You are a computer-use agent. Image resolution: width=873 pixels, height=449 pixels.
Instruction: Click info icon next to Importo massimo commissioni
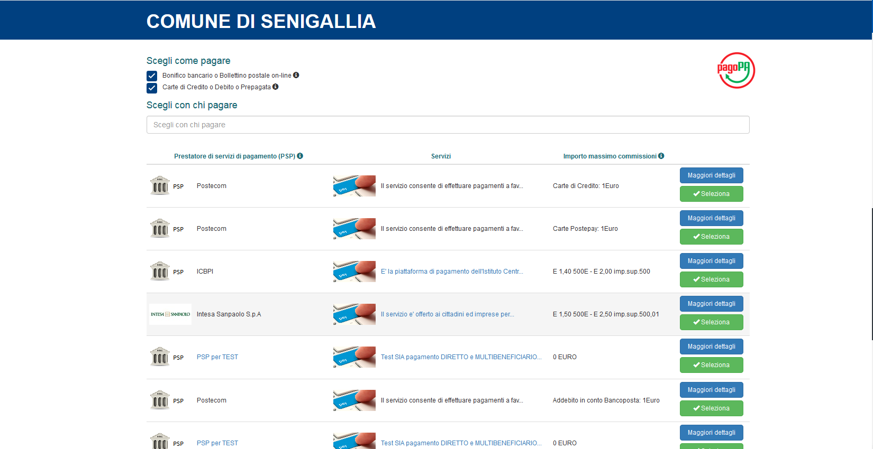tap(661, 156)
